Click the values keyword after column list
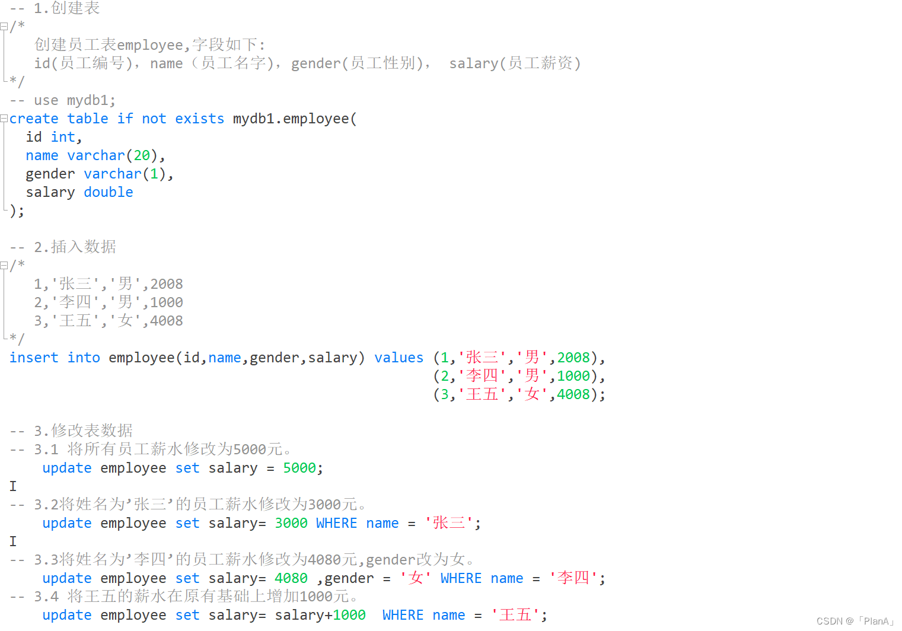Screen dimensions: 902x631 (x=398, y=357)
